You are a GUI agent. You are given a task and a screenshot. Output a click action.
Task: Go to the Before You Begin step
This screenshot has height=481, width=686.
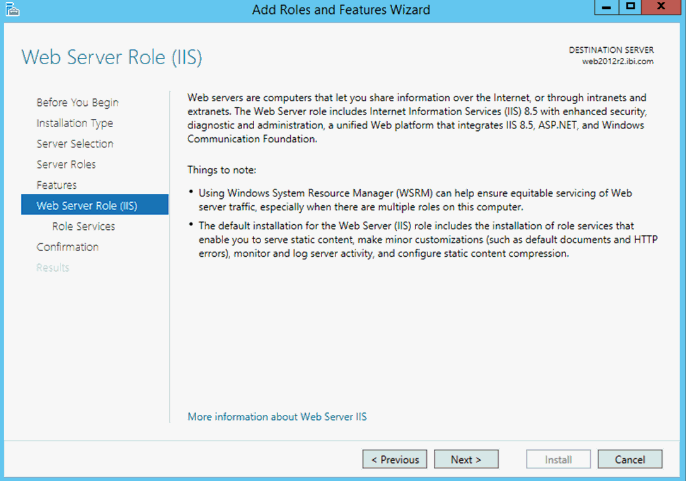point(78,102)
